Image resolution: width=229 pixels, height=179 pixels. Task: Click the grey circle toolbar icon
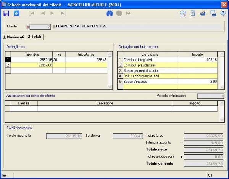click(x=119, y=13)
